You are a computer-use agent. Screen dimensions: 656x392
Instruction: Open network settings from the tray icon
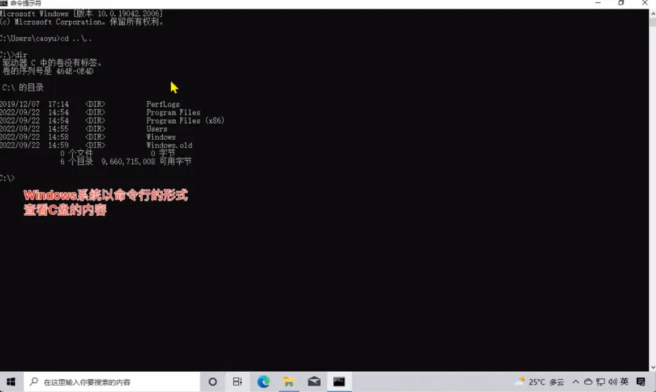point(600,382)
